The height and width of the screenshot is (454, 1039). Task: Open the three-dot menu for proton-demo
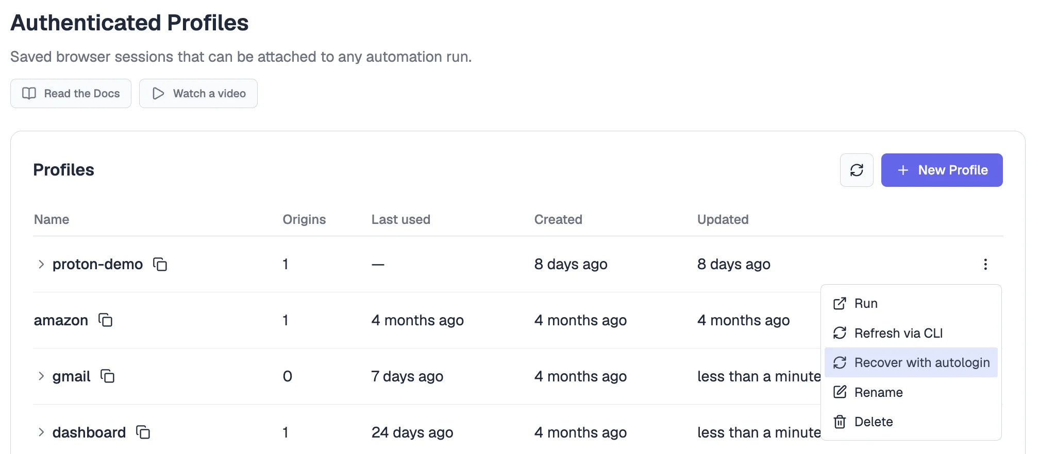985,264
